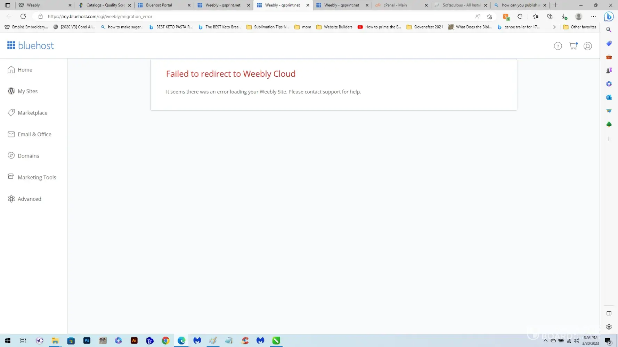The image size is (618, 347).
Task: Open the Bluehost help icon
Action: pos(558,46)
